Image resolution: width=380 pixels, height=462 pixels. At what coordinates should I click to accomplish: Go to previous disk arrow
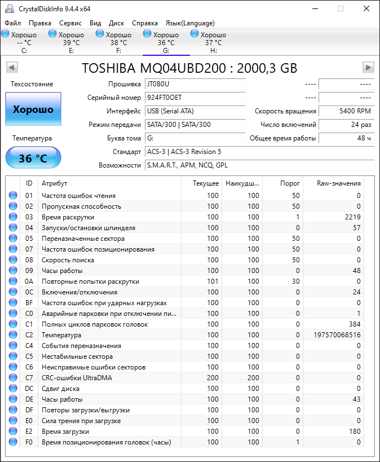[12, 68]
